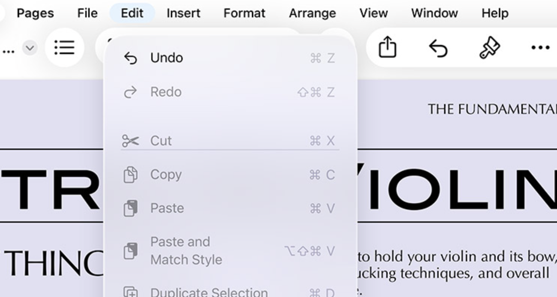Open the Arrange menu
557x297 pixels.
[x=312, y=13]
